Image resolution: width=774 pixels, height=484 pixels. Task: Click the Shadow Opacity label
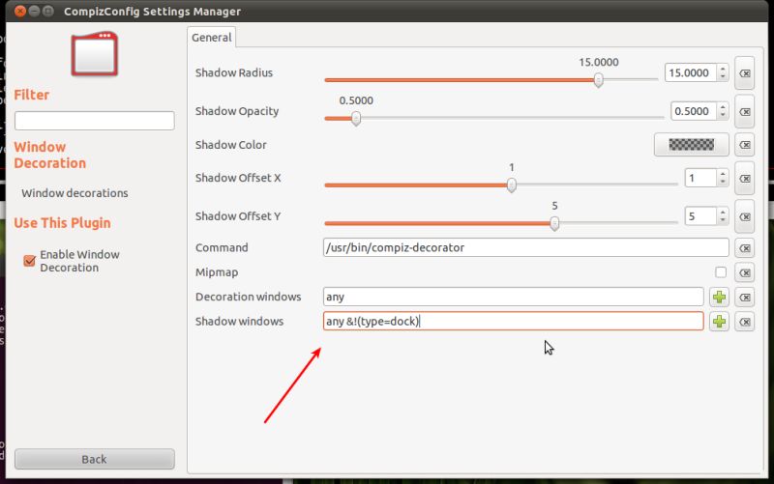point(237,111)
